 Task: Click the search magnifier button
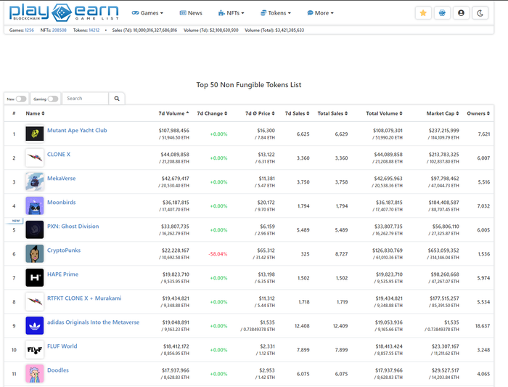[x=117, y=99]
